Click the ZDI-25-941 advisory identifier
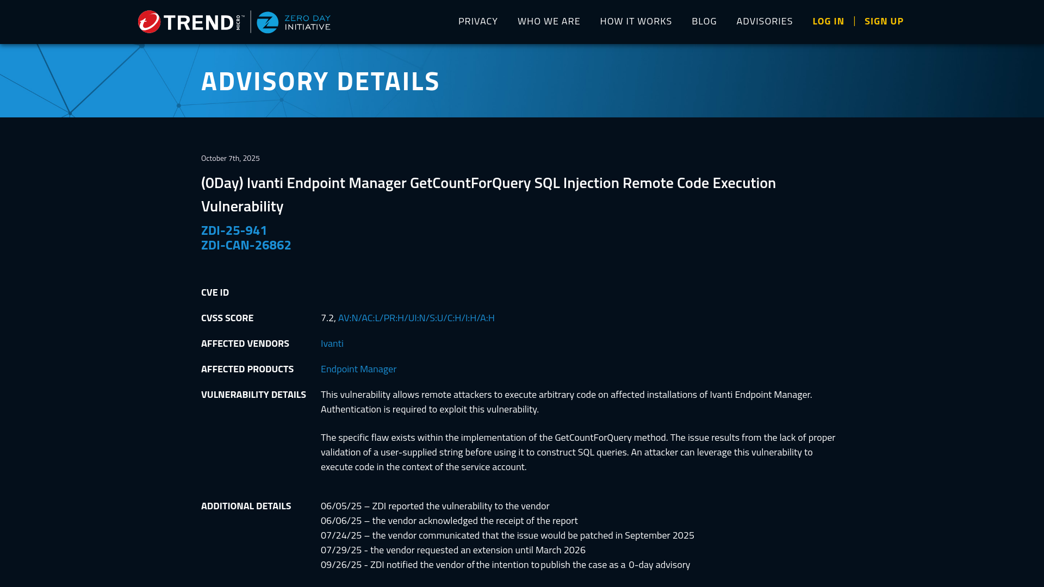The image size is (1044, 587). tap(234, 230)
